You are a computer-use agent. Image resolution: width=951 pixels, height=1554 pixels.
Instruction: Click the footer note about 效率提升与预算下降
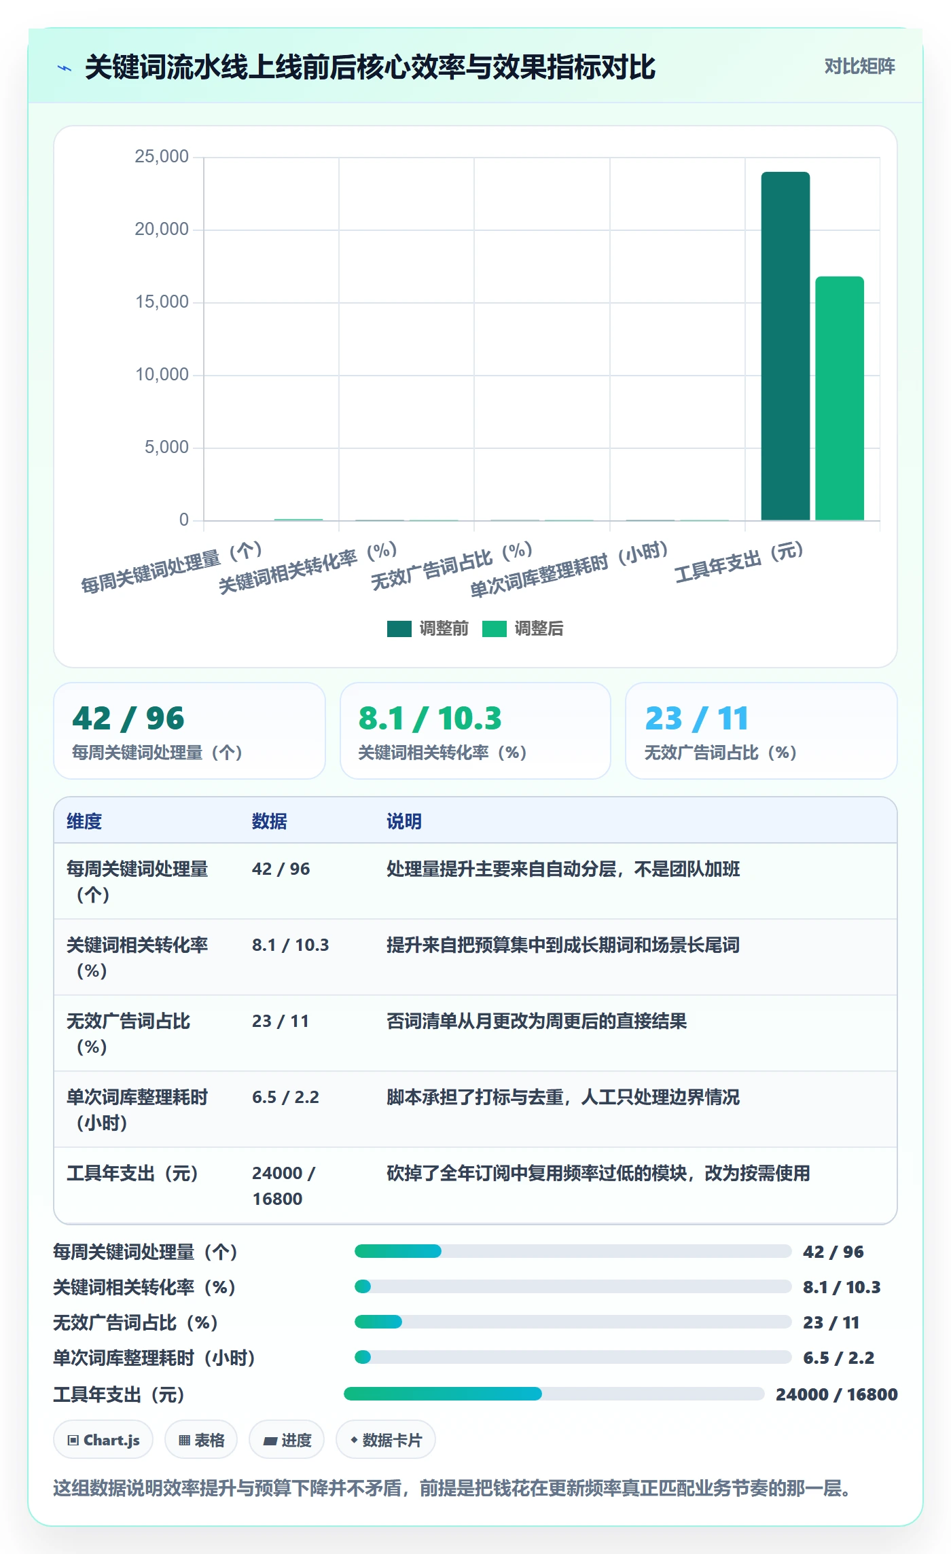[452, 1488]
